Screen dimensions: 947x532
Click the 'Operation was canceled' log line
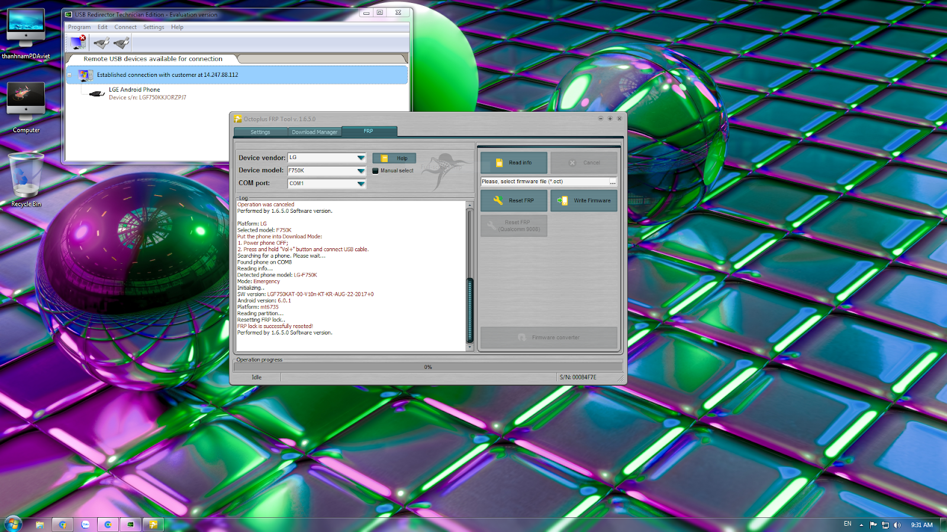(x=266, y=205)
